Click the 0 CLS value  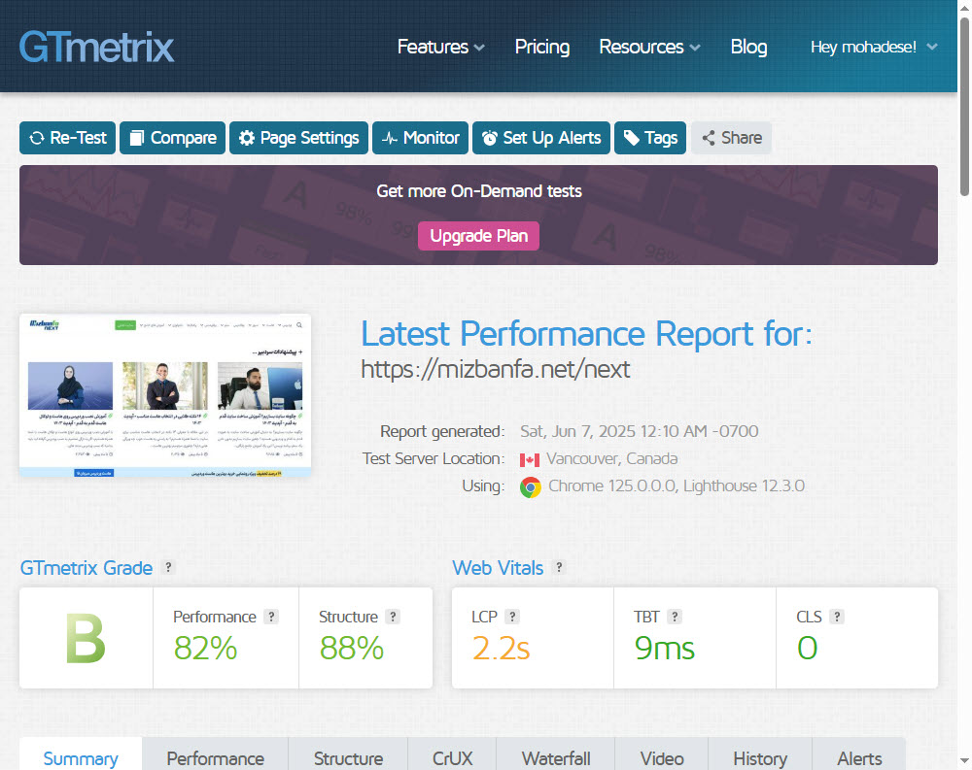[x=807, y=649]
